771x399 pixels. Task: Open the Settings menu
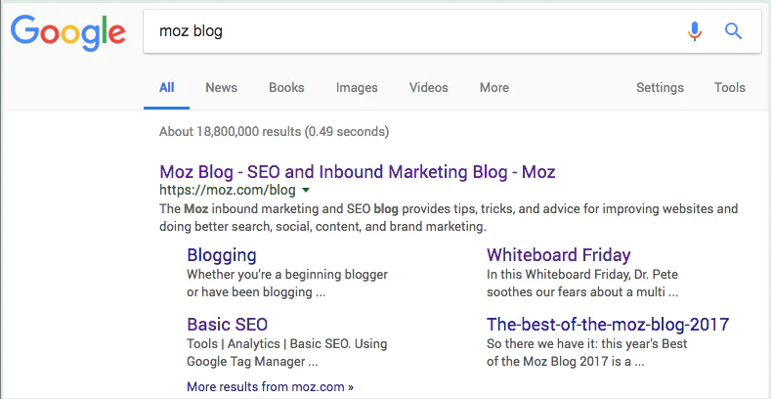[x=660, y=88]
